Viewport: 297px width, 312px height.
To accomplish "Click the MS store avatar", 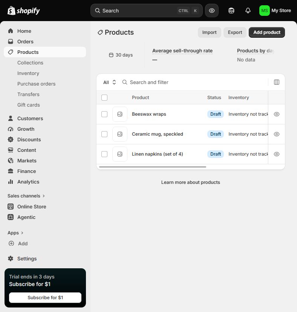I will point(264,11).
